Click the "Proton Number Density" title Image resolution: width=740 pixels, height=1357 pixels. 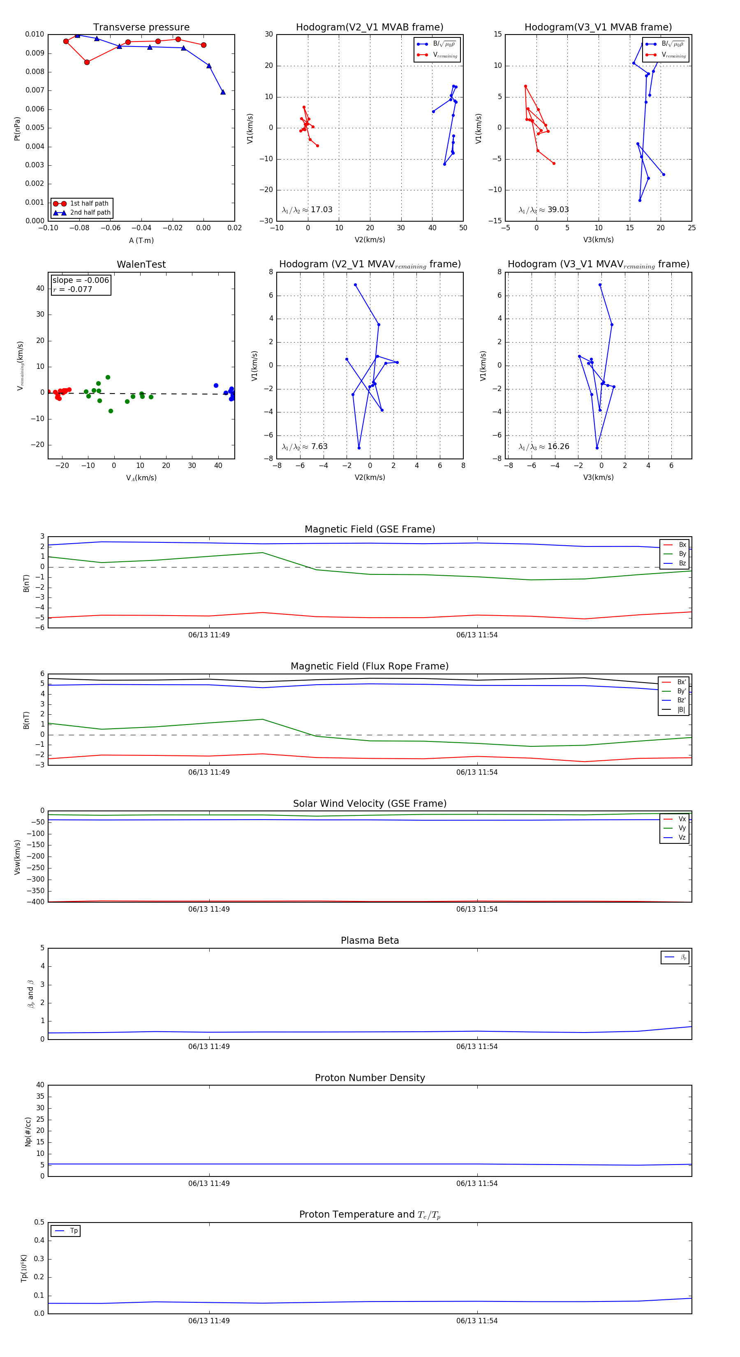coord(370,1078)
